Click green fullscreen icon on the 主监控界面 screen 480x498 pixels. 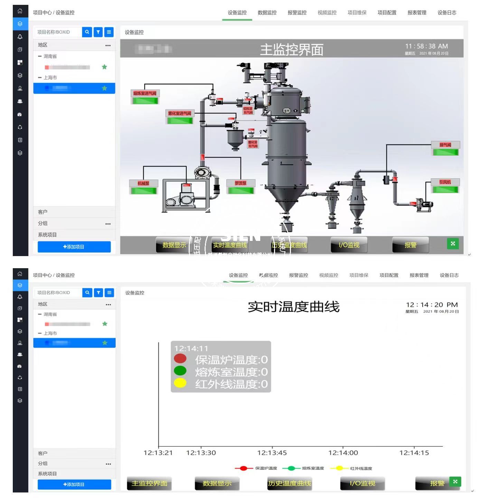(x=453, y=244)
